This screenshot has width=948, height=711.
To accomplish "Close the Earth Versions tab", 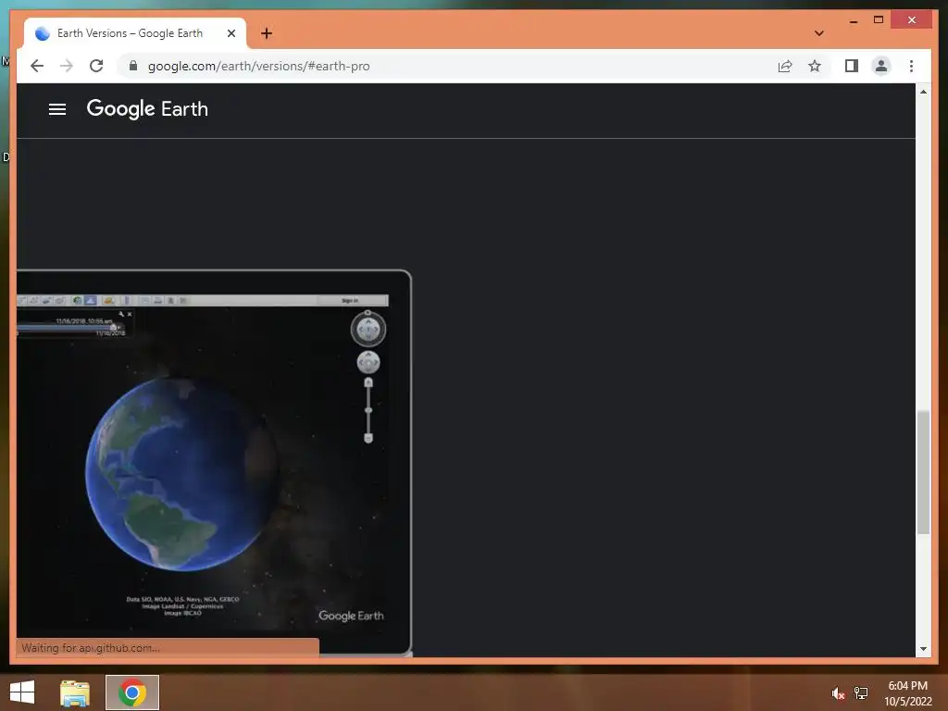I will tap(231, 33).
